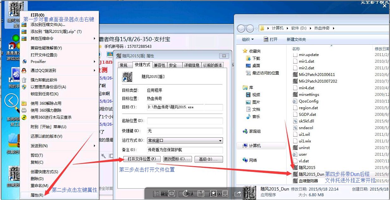Click 新建文件夹 in Explorer toolbar
Viewport: 390px width, 200px height.
296,40
